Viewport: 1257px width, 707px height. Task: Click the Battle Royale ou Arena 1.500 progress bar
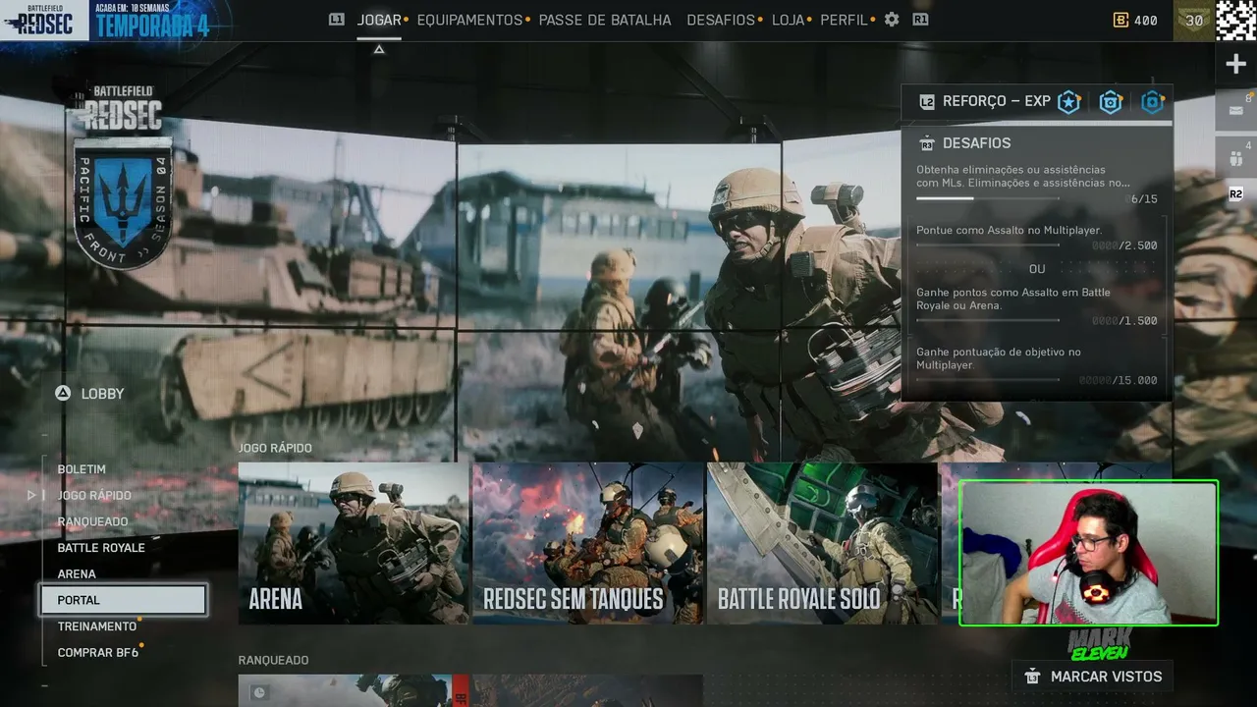(988, 320)
